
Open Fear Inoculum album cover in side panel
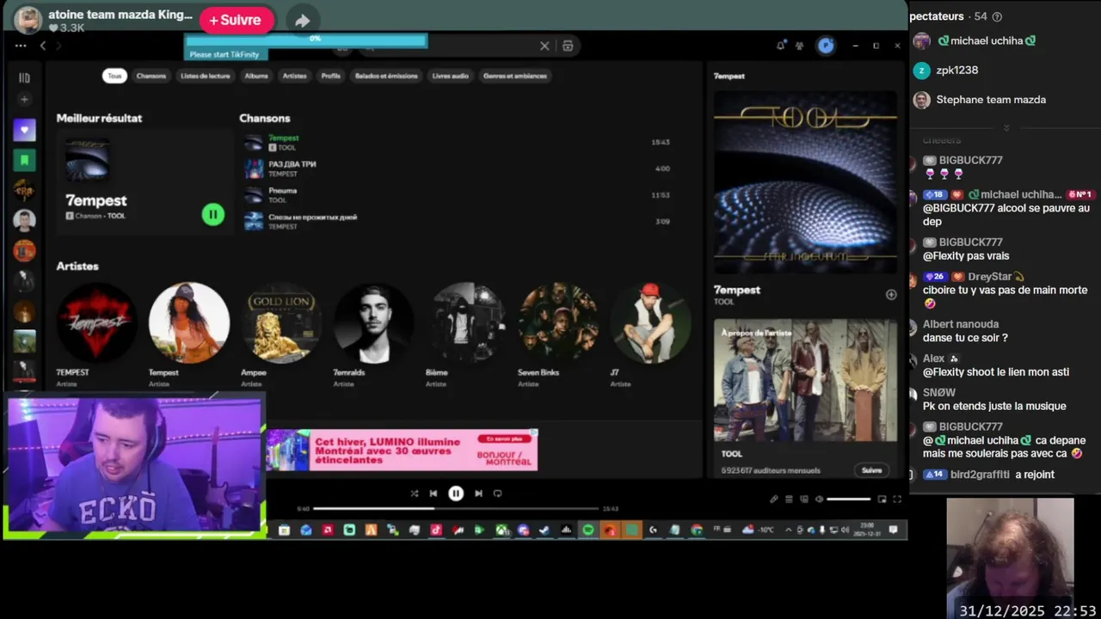[x=805, y=182]
